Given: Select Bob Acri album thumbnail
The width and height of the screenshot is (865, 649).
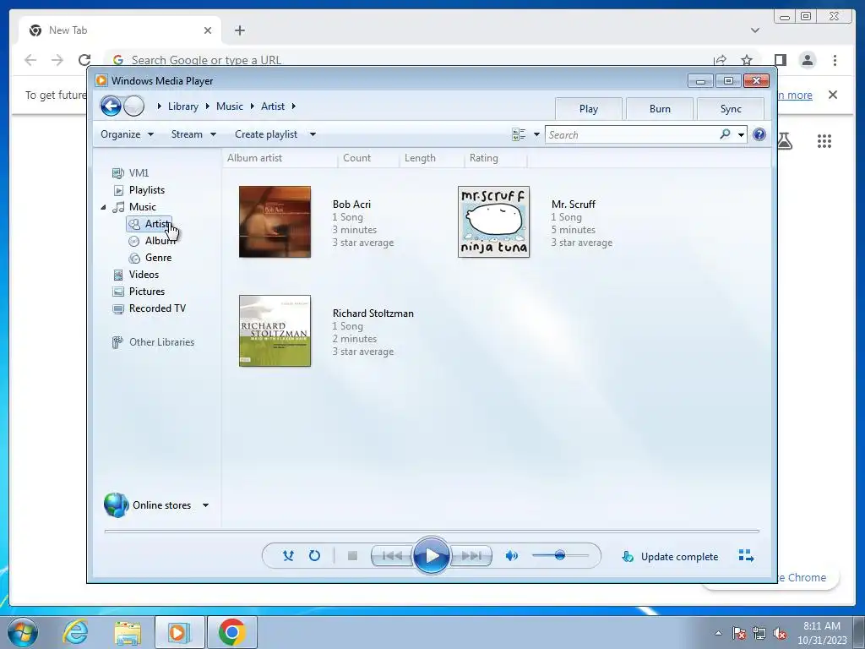Looking at the screenshot, I should [275, 222].
